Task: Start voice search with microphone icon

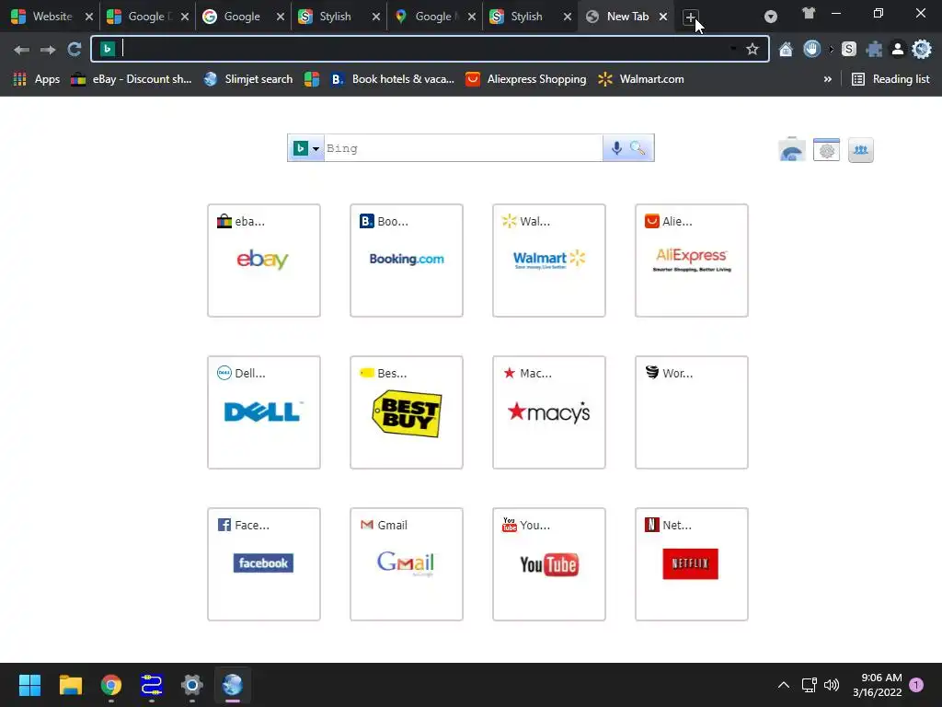Action: [616, 148]
